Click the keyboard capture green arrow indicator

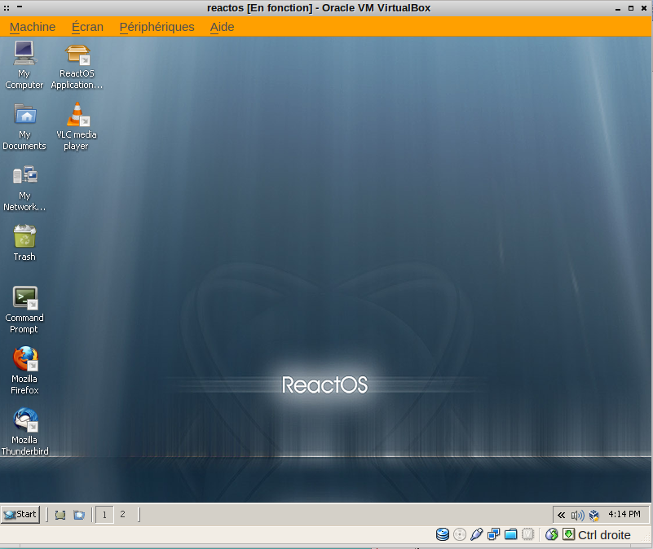tap(568, 534)
